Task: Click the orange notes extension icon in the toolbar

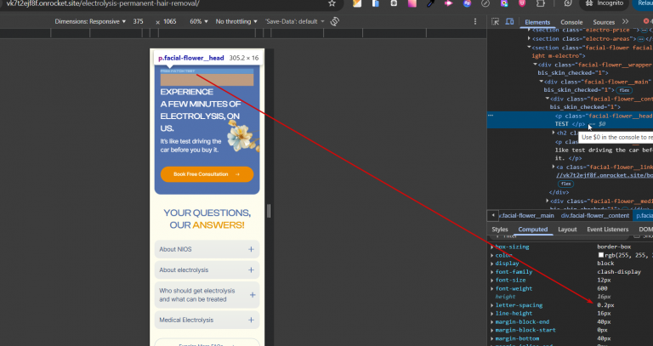Action: coord(357,3)
